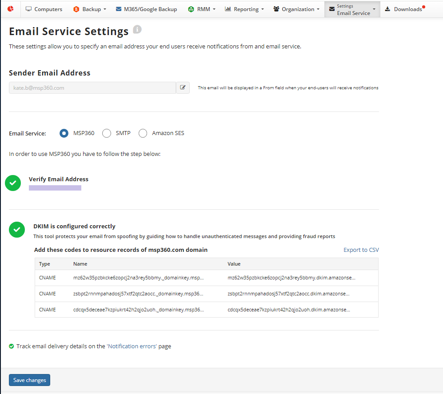Click the Save changes button
This screenshot has width=443, height=394.
point(30,380)
